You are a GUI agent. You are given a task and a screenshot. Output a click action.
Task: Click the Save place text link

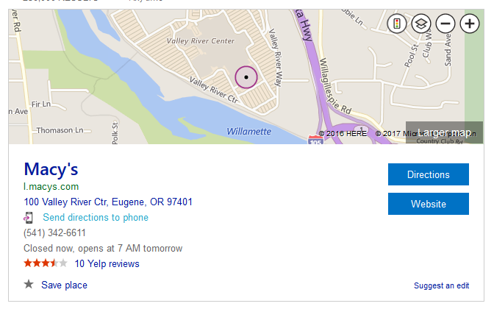point(64,285)
